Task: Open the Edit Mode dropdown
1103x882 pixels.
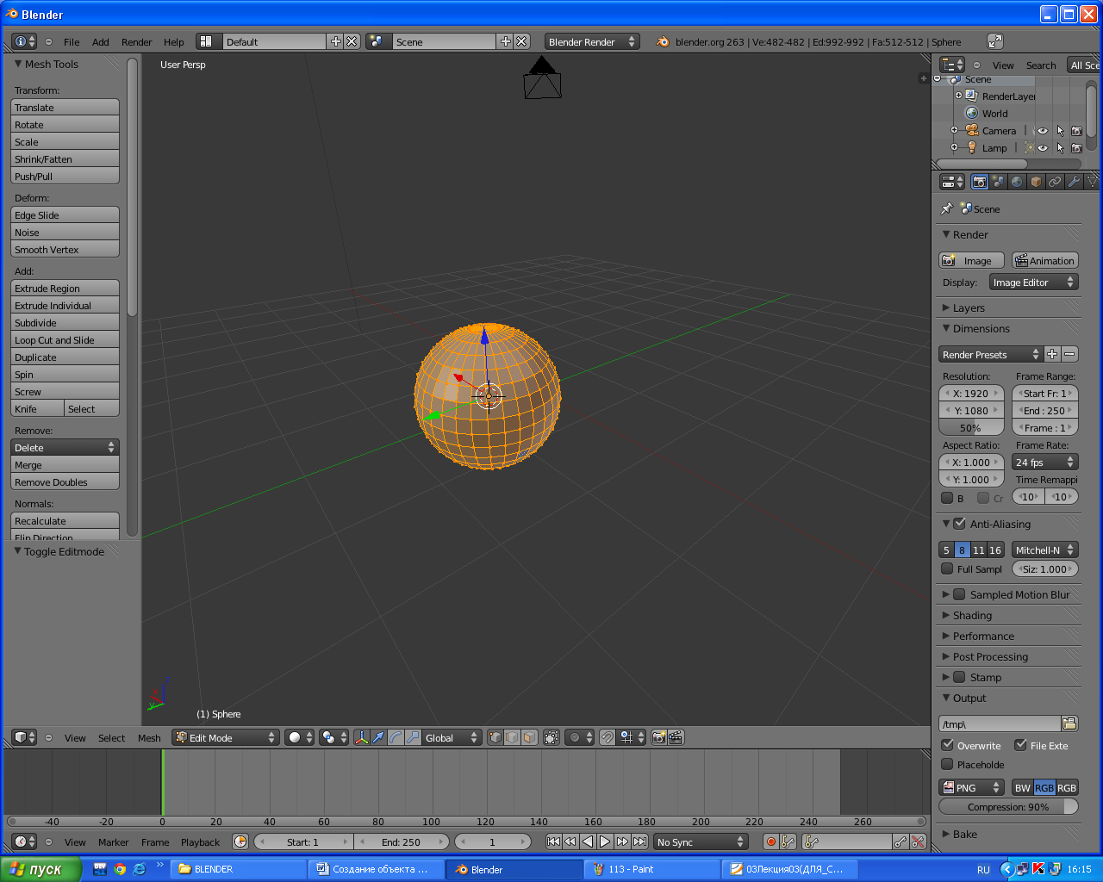Action: 226,737
